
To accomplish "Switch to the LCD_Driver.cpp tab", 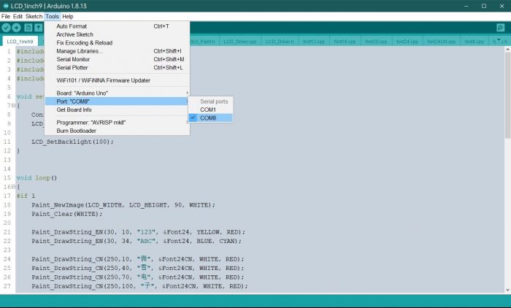I will [240, 42].
